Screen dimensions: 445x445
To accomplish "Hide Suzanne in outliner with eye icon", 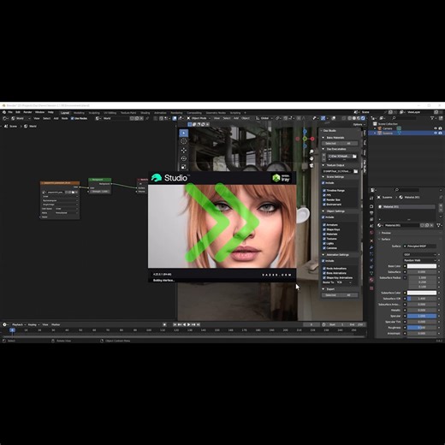I will click(x=436, y=133).
